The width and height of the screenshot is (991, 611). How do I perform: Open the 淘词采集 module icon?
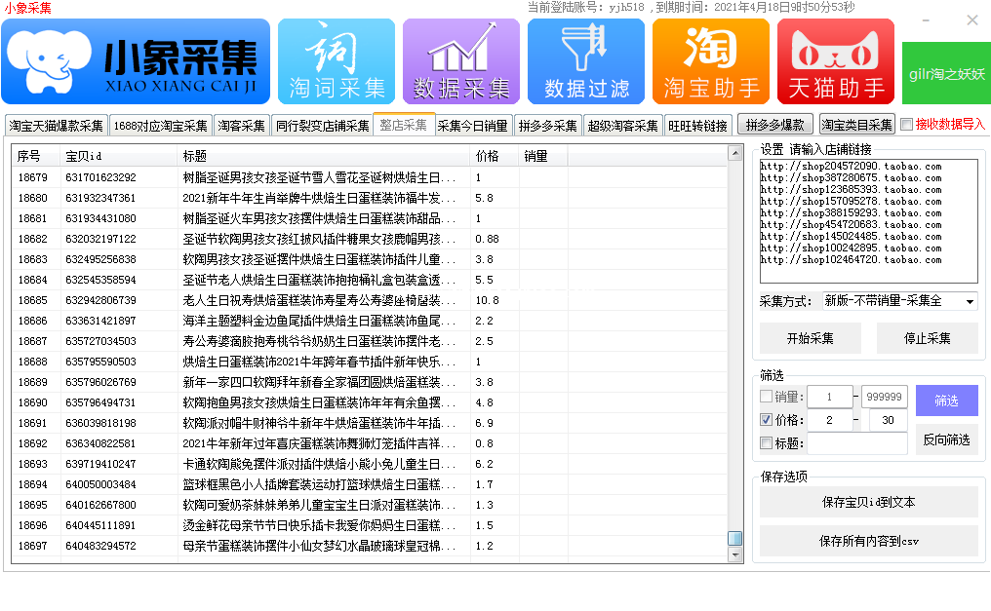click(x=337, y=61)
